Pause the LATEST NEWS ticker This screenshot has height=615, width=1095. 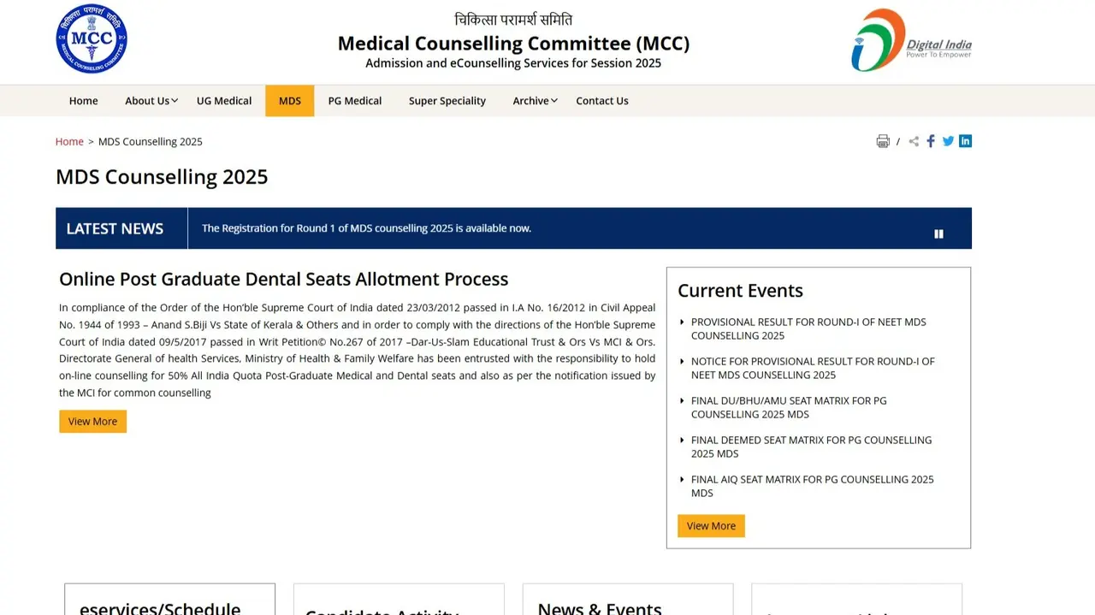[x=938, y=233]
